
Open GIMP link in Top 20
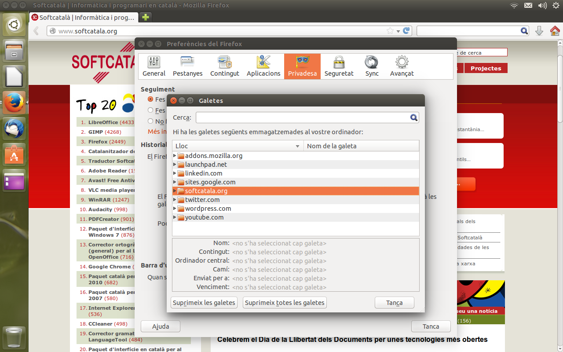coord(95,132)
